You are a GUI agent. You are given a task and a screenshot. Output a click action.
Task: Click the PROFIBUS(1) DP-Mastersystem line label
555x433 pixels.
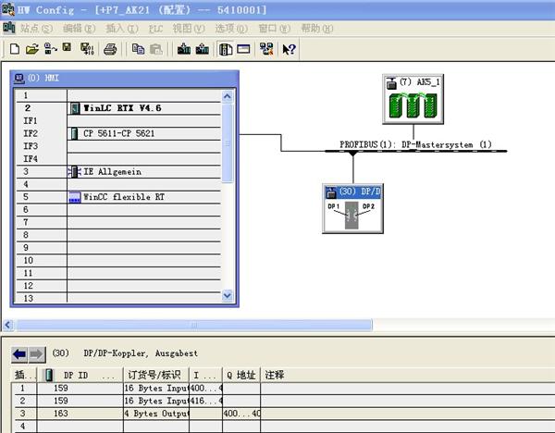point(415,144)
